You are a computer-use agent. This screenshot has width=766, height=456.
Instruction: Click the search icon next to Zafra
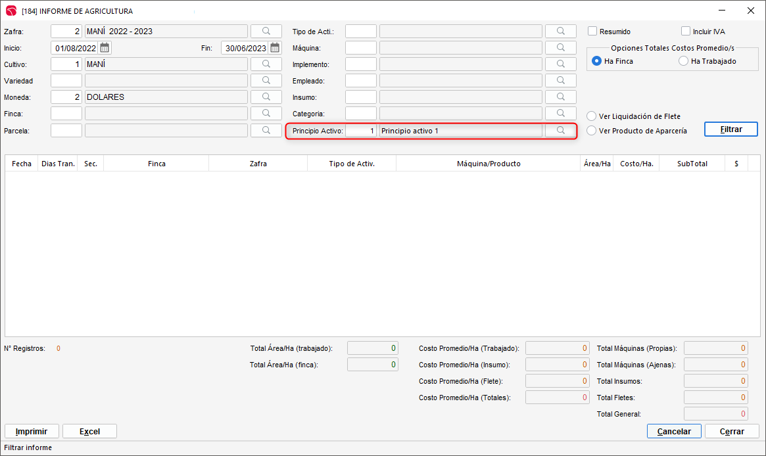266,31
